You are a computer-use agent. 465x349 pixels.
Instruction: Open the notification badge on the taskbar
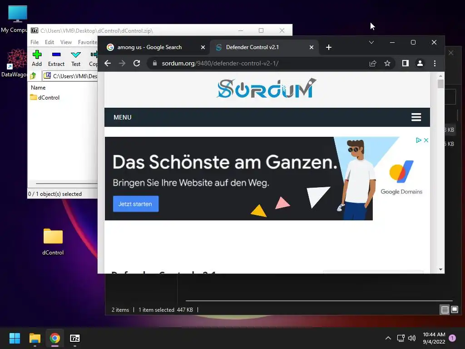[x=452, y=338]
